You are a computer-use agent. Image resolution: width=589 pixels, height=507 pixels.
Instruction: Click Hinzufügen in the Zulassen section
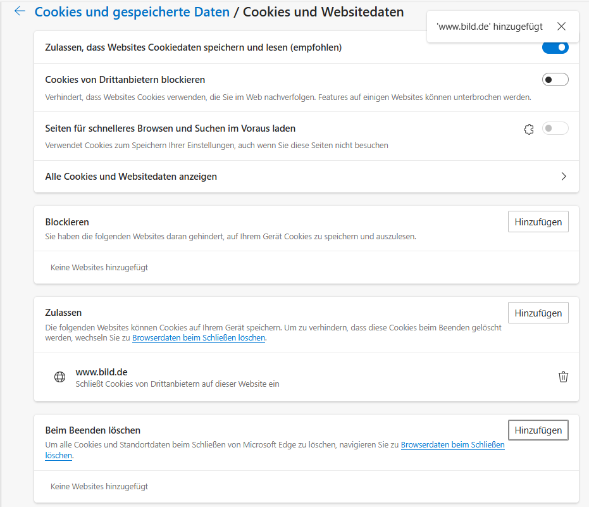coord(538,312)
